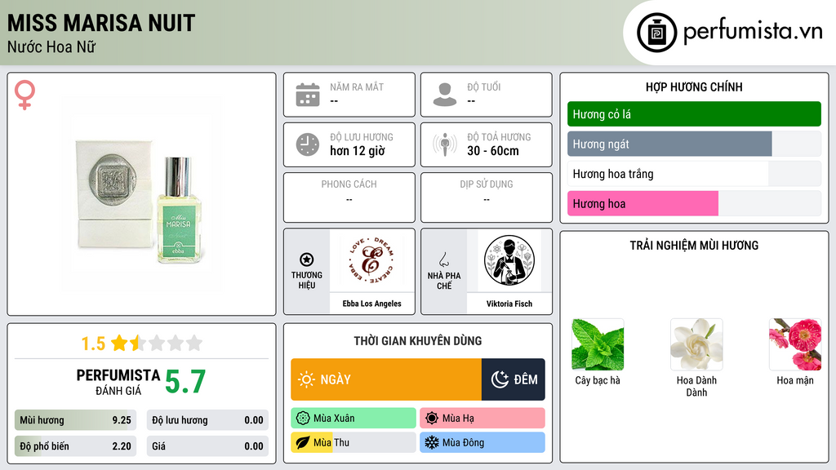Click the 1.5 star rating number
This screenshot has height=470, width=836.
pyautogui.click(x=93, y=344)
